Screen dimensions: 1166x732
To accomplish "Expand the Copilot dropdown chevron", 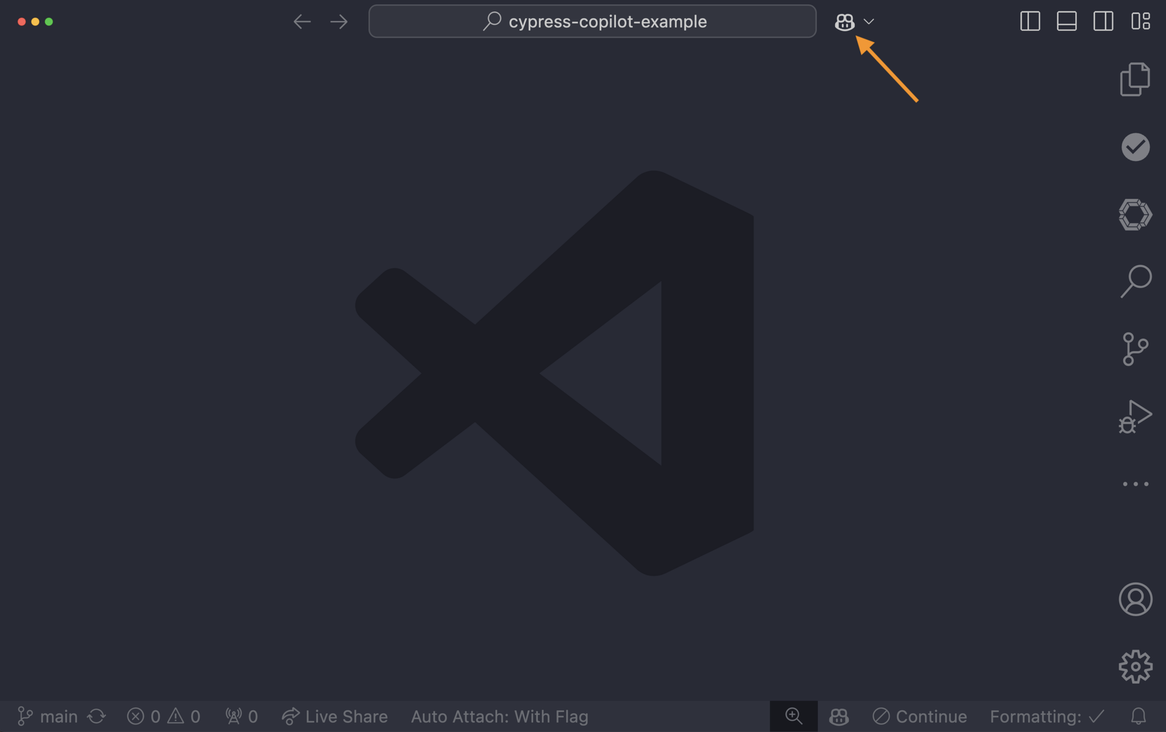I will tap(869, 22).
